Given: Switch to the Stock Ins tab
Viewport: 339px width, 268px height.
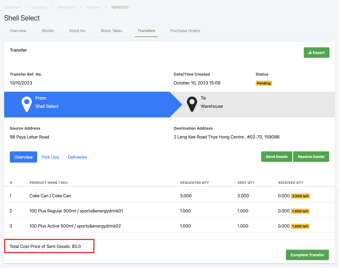Looking at the screenshot, I should pyautogui.click(x=77, y=31).
